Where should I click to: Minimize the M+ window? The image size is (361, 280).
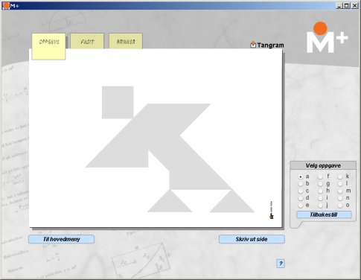point(339,5)
